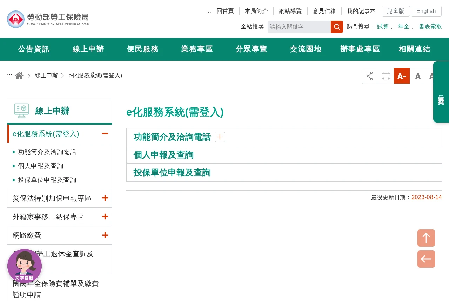The image size is (449, 301).
Task: Click 線上申辦 breadcrumb link
Action: pyautogui.click(x=46, y=76)
